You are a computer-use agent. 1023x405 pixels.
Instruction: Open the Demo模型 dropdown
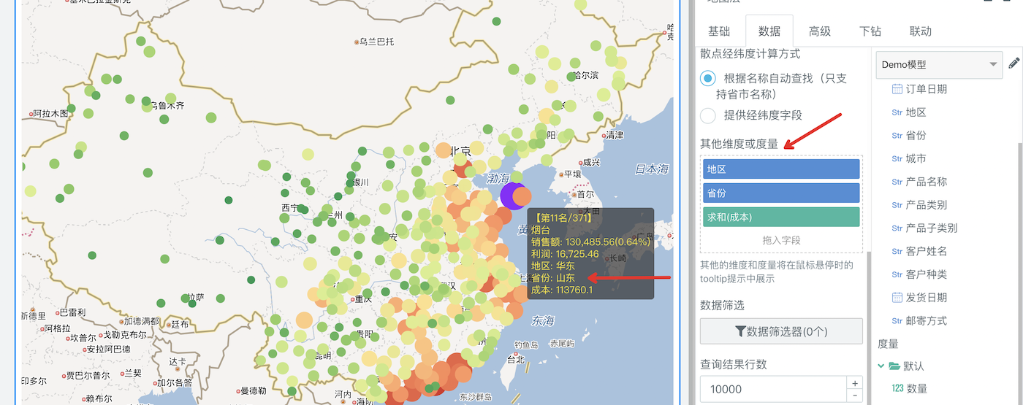coord(939,64)
